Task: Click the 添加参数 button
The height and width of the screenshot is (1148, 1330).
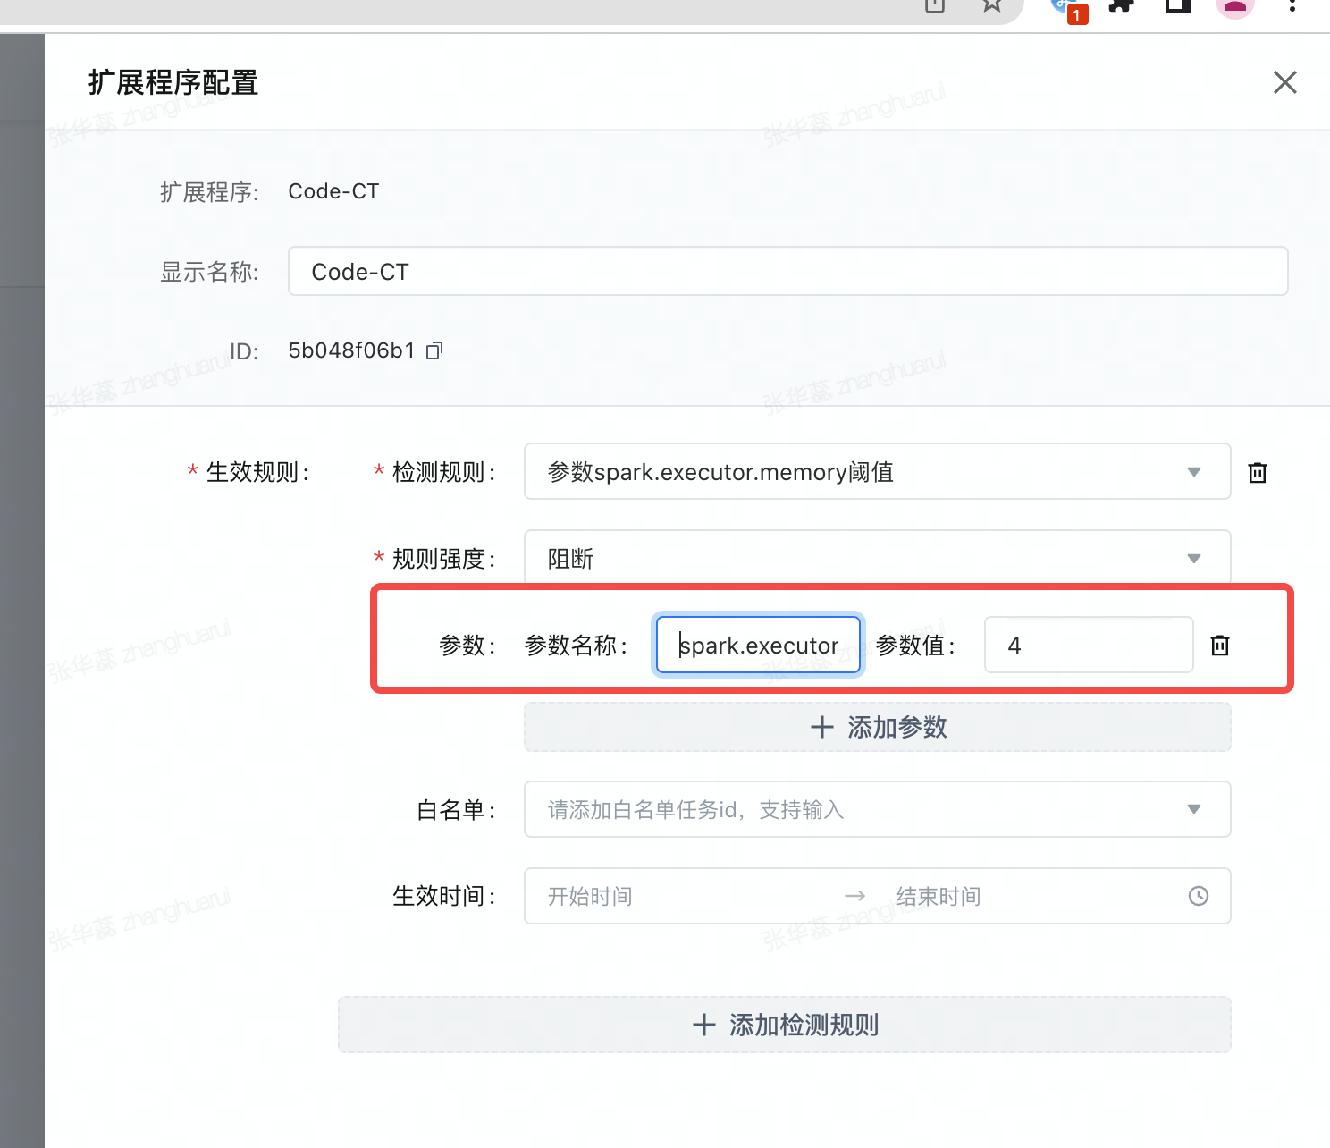Action: [x=877, y=727]
